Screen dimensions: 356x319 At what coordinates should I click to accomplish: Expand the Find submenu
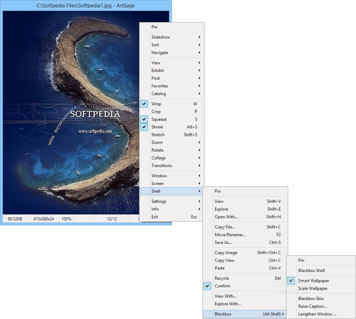171,78
